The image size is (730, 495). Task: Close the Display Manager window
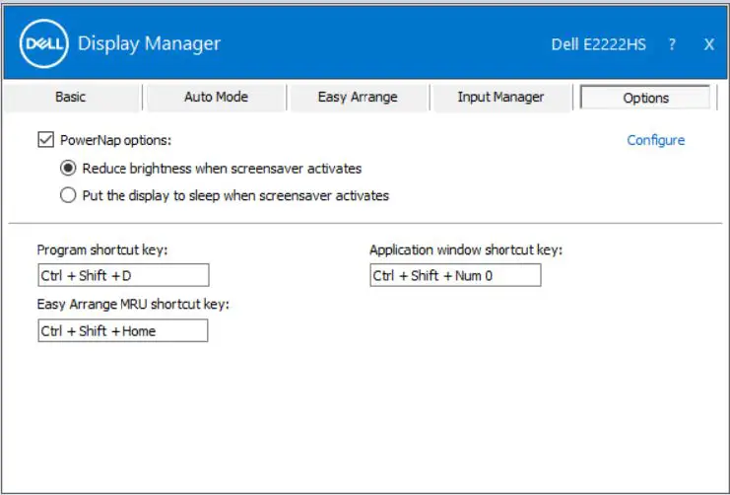tap(708, 44)
